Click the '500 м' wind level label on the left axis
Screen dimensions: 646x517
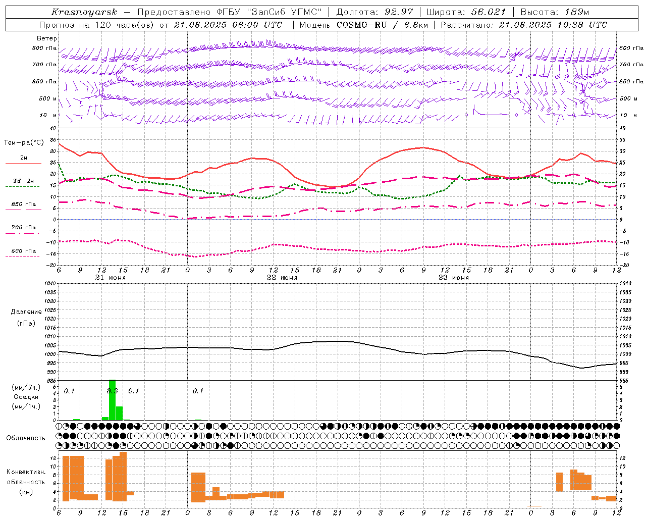pos(48,98)
